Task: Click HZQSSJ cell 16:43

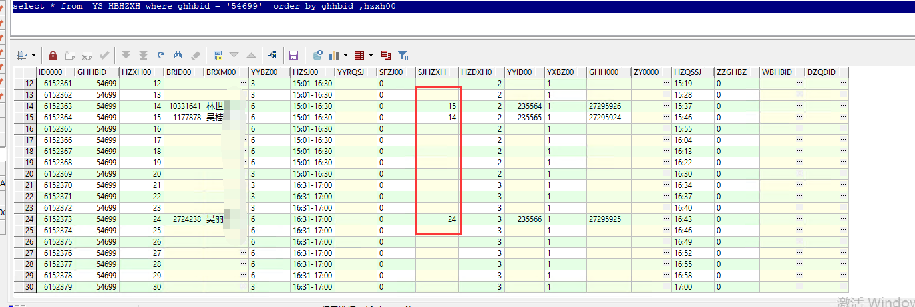Action: pos(693,219)
